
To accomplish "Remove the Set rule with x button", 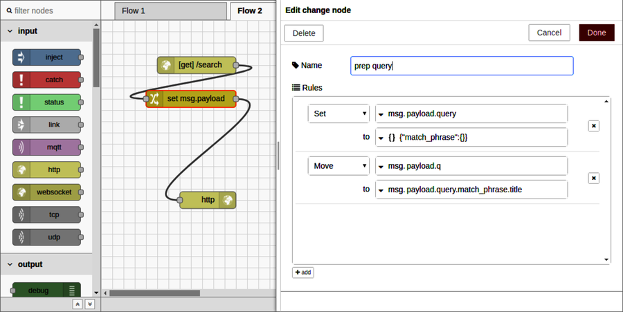I will pos(594,126).
